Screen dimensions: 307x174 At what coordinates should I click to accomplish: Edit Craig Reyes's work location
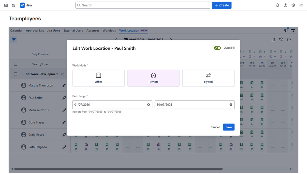(x=64, y=135)
